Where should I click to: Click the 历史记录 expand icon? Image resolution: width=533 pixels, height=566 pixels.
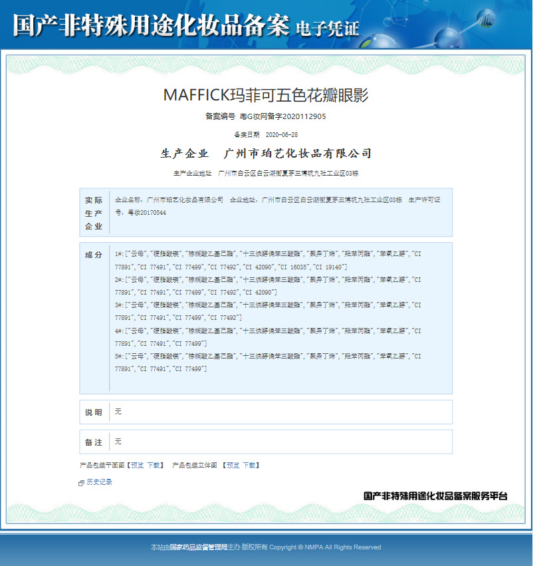(x=82, y=483)
